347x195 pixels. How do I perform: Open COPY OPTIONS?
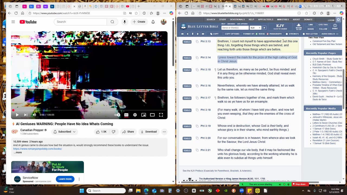click(x=232, y=34)
